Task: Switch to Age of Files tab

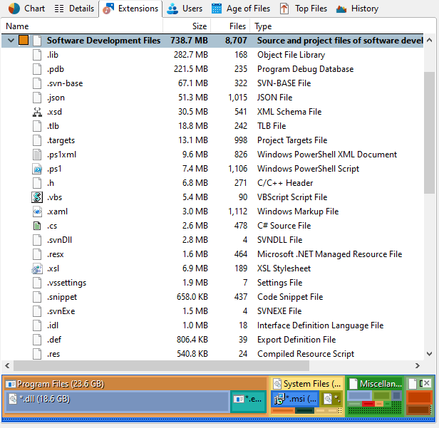Action: click(x=241, y=9)
